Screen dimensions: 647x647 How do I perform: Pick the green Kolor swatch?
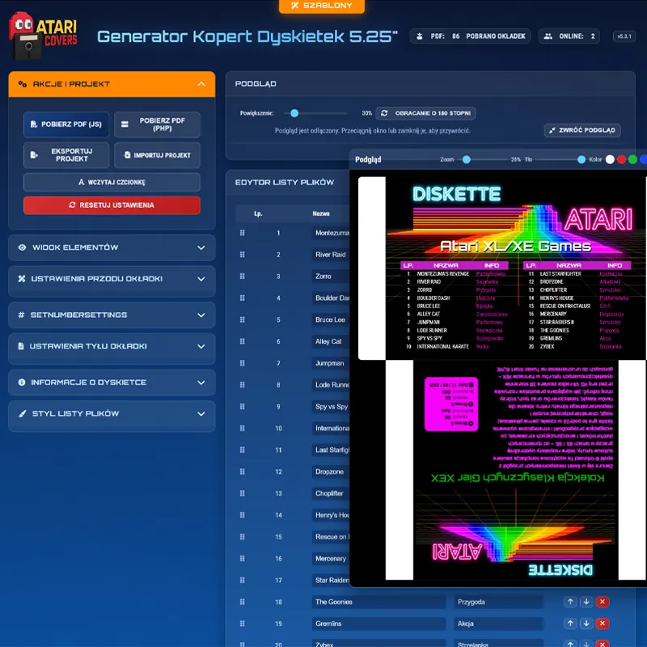pyautogui.click(x=632, y=159)
